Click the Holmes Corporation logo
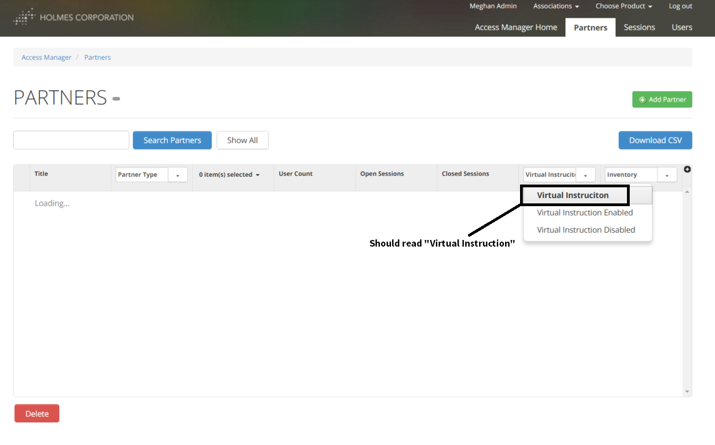This screenshot has height=445, width=715. tap(74, 17)
